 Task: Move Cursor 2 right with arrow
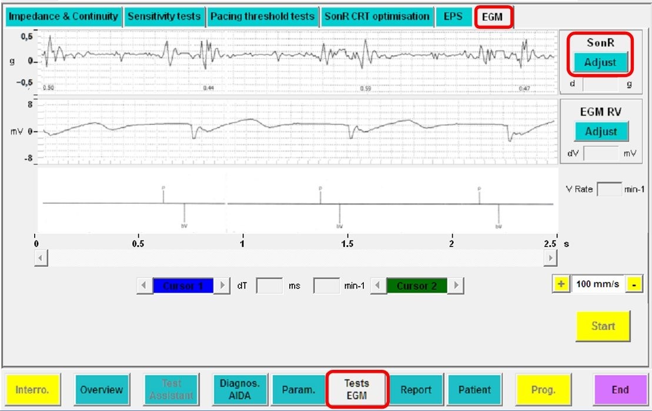pyautogui.click(x=456, y=286)
